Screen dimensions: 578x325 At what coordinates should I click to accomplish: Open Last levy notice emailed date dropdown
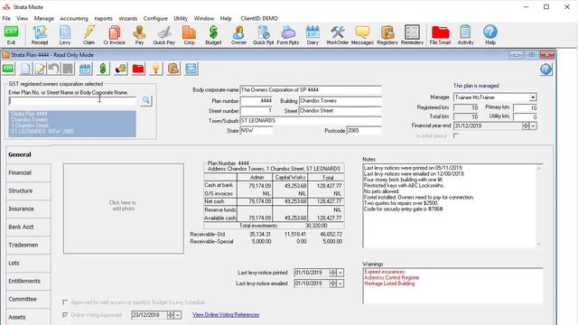(x=340, y=283)
